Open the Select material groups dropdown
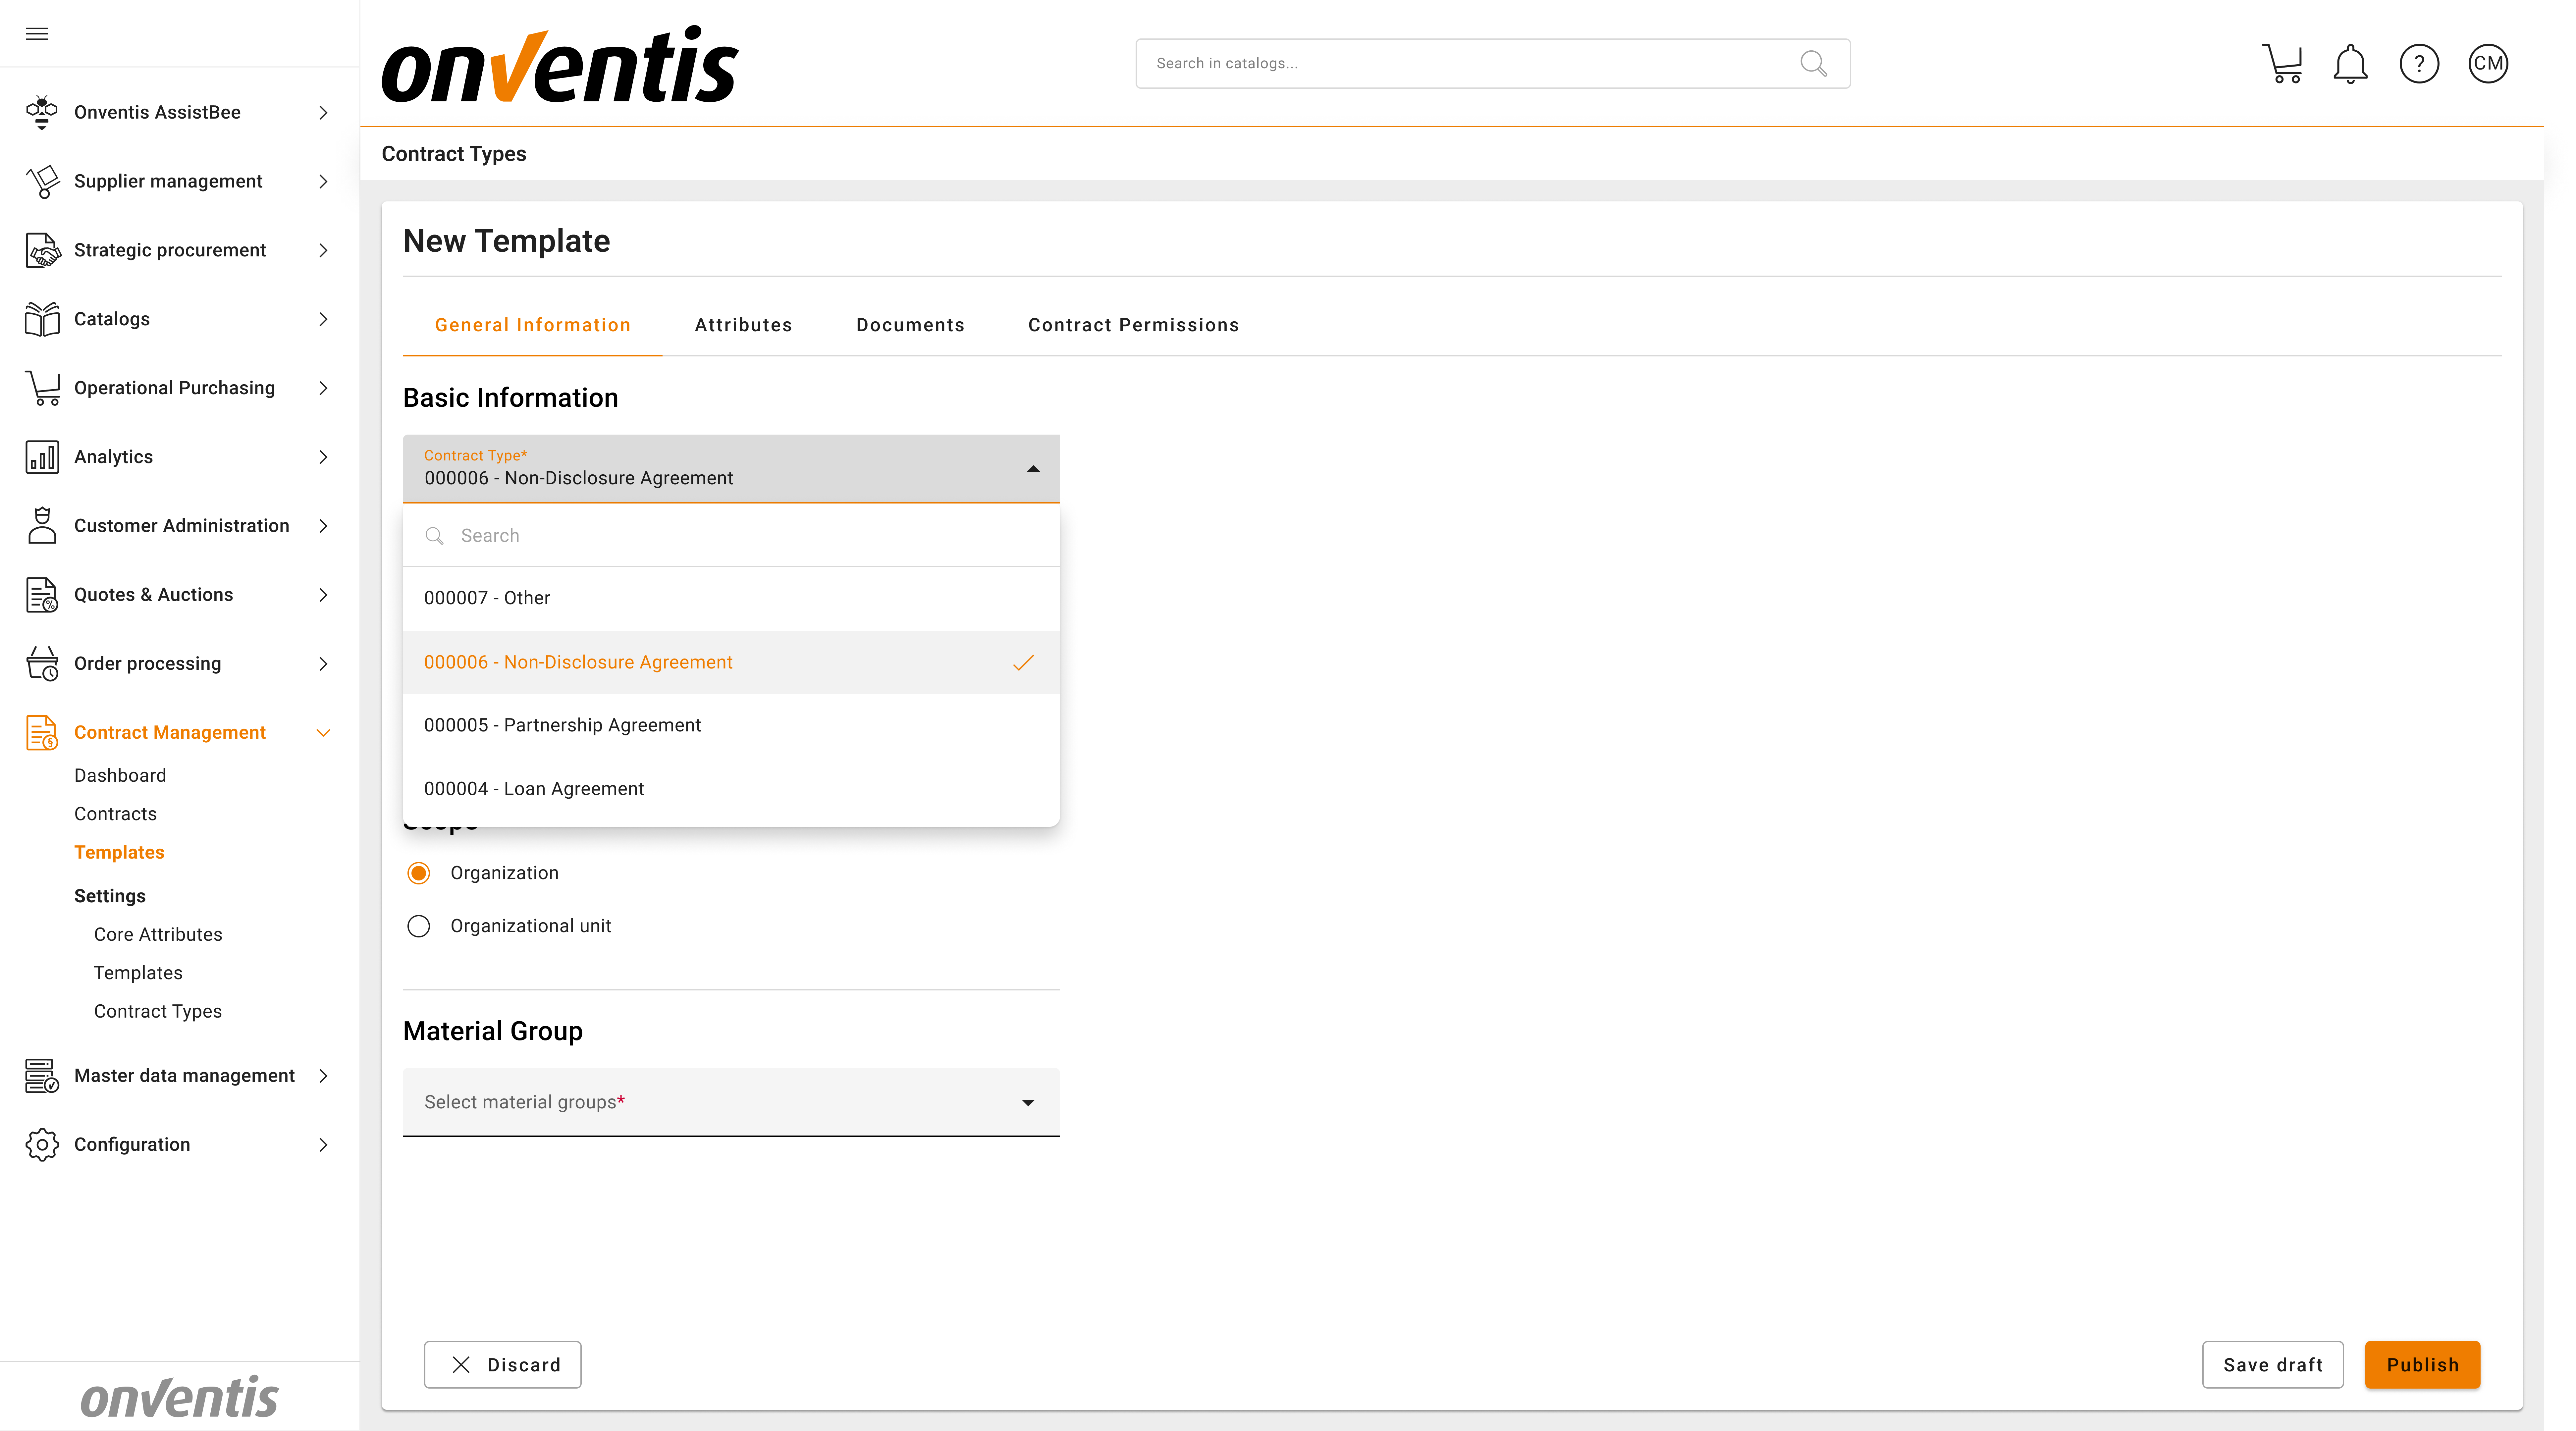Image resolution: width=2576 pixels, height=1431 pixels. point(730,1102)
